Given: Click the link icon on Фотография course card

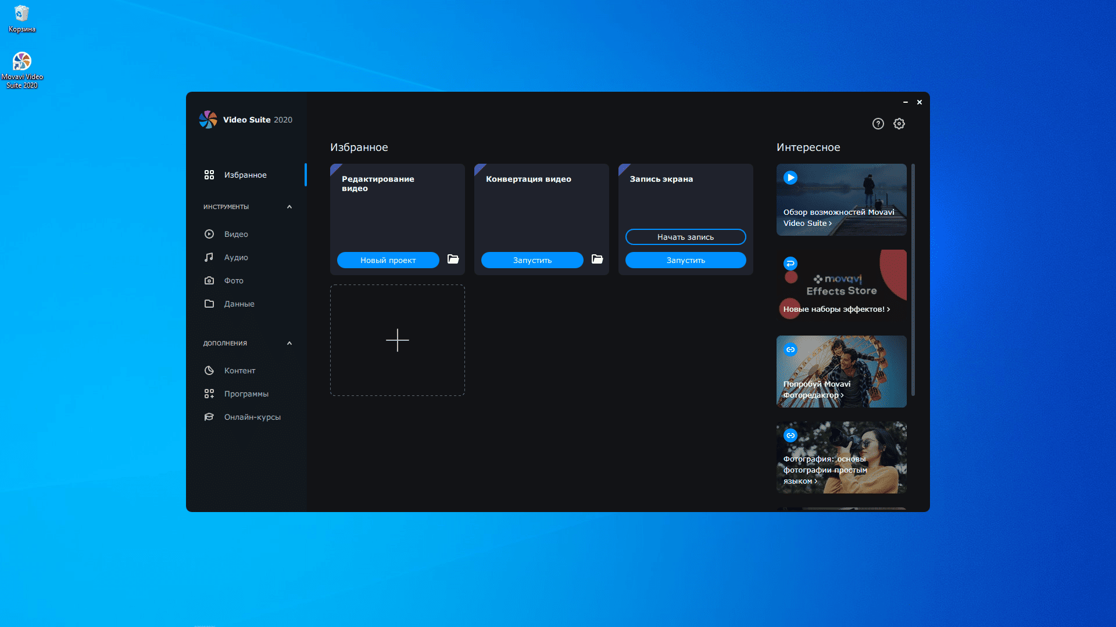Looking at the screenshot, I should tap(791, 435).
